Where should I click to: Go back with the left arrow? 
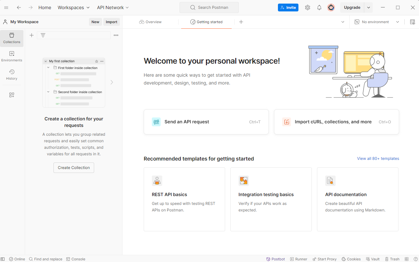tap(19, 8)
